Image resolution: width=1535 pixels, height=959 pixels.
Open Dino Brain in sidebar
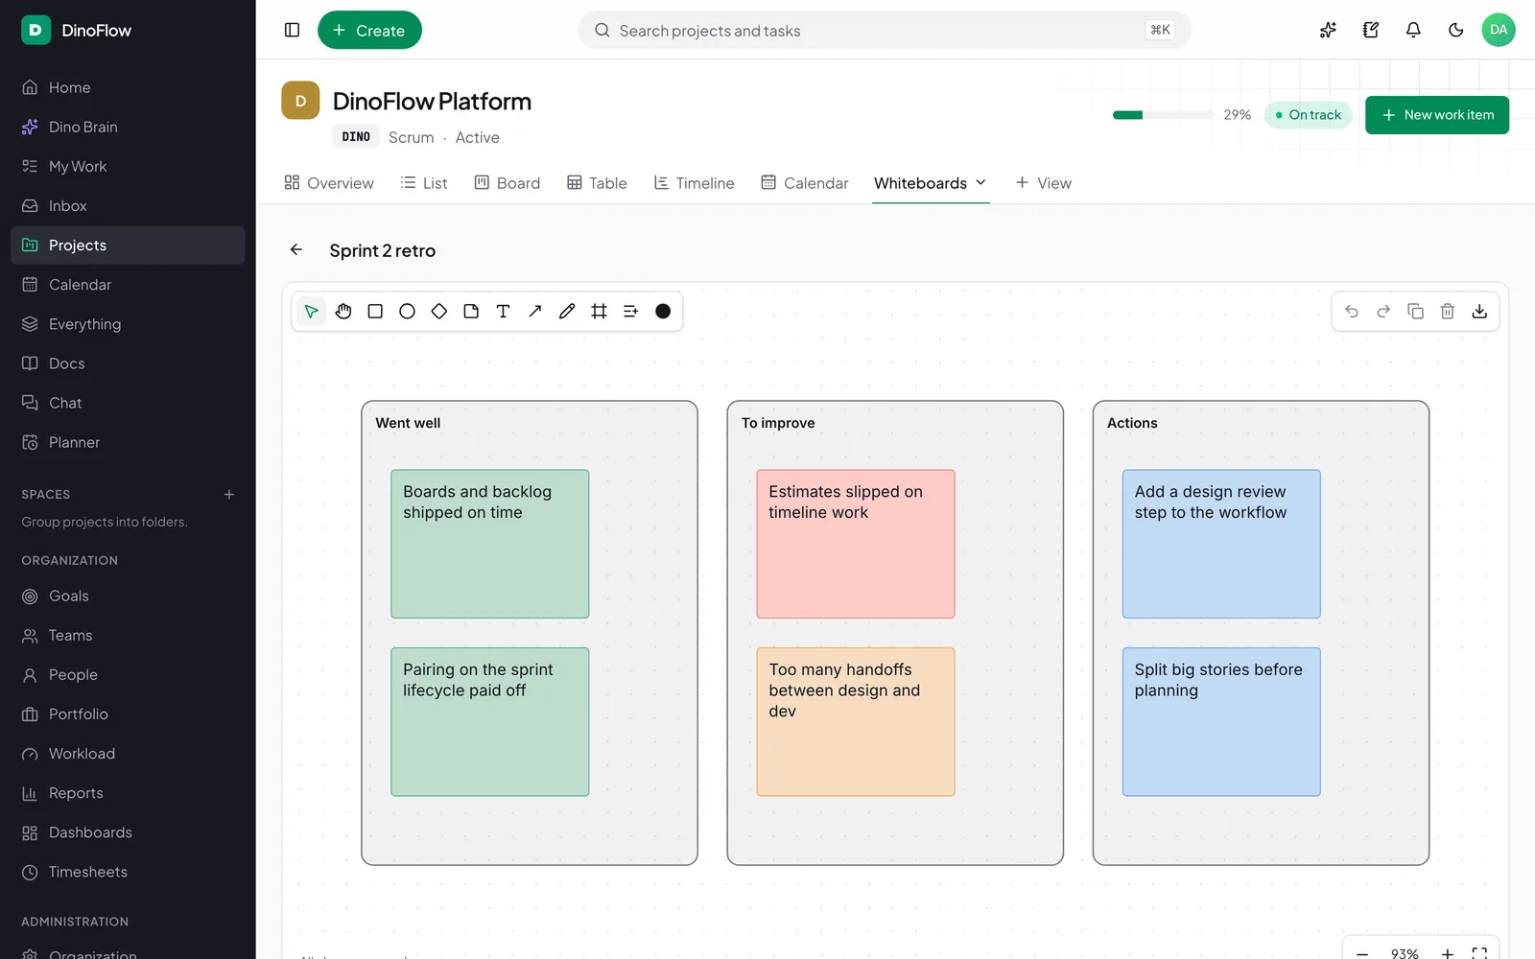(128, 127)
